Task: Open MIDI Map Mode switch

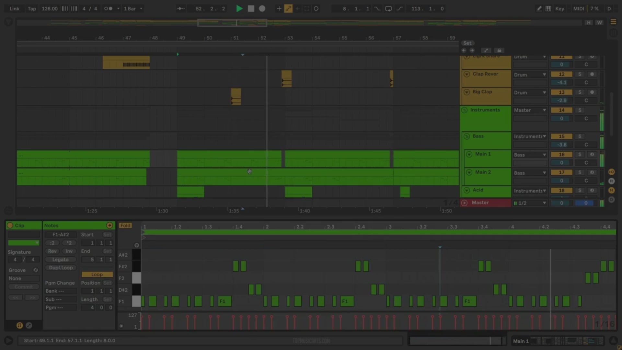Action: 579,9
